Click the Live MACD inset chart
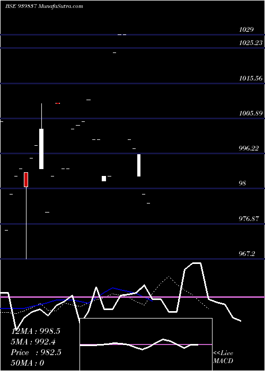Image resolution: width=265 pixels, height=371 pixels. 146,344
